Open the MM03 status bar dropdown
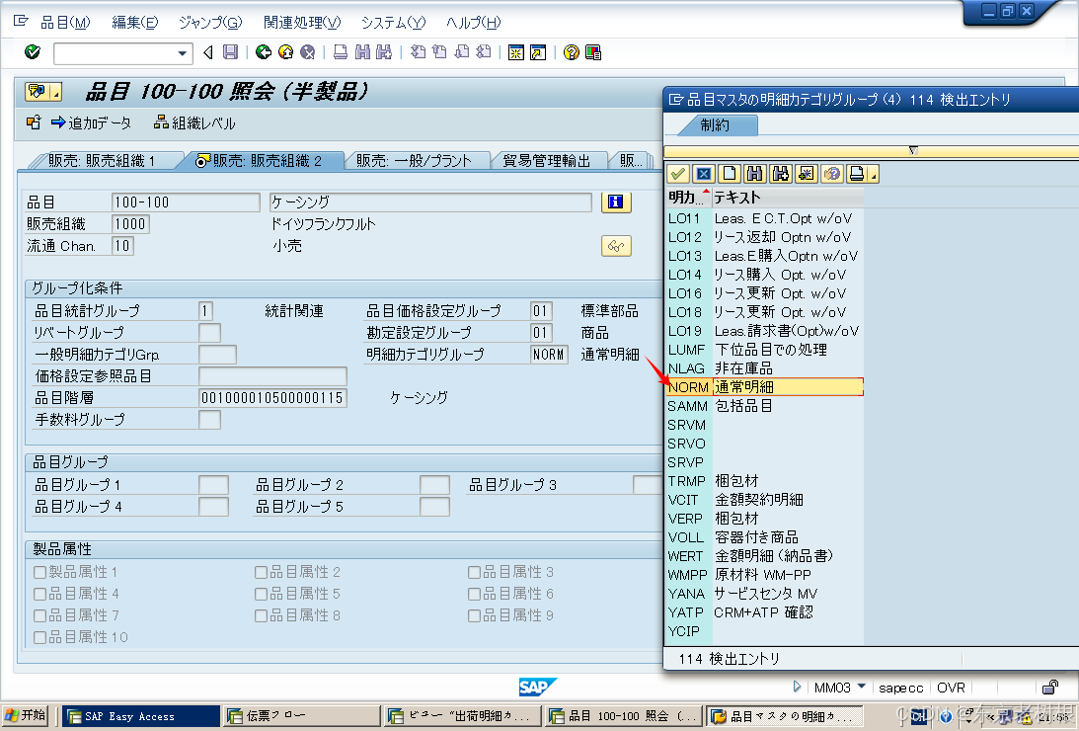The width and height of the screenshot is (1079, 731). (862, 687)
